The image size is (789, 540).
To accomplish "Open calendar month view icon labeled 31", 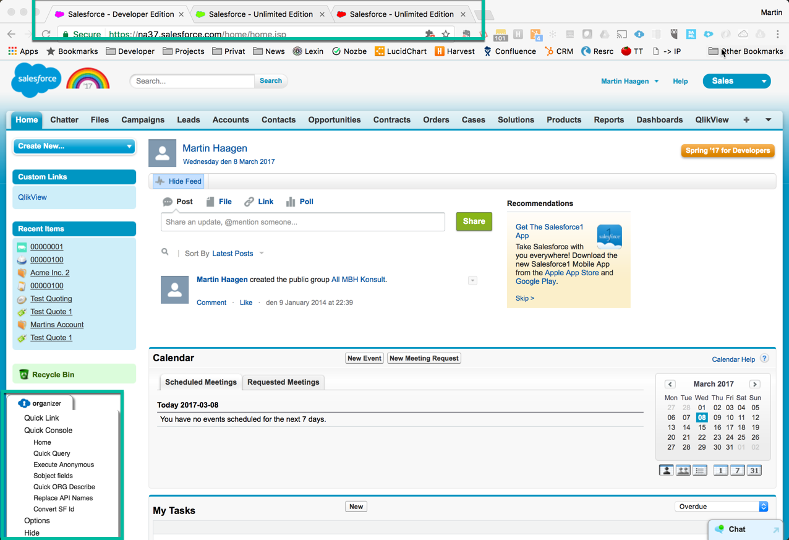I will point(754,471).
